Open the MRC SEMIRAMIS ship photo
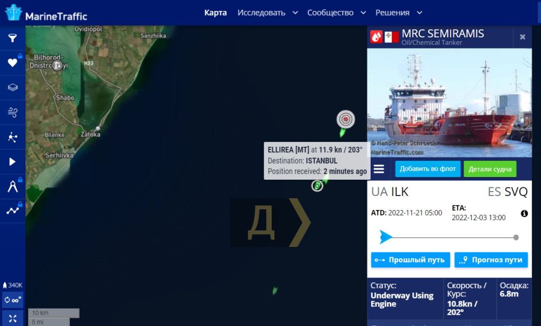The height and width of the screenshot is (326, 541). point(450,102)
